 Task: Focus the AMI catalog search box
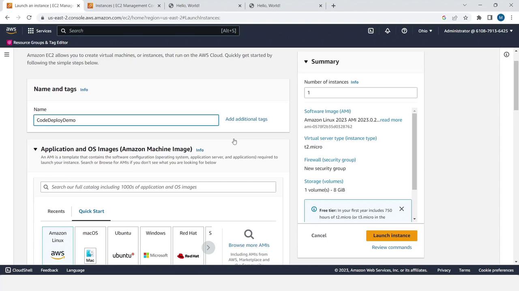tap(158, 187)
